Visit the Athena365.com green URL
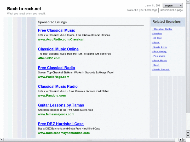The height and width of the screenshot is (142, 190). click(x=49, y=58)
